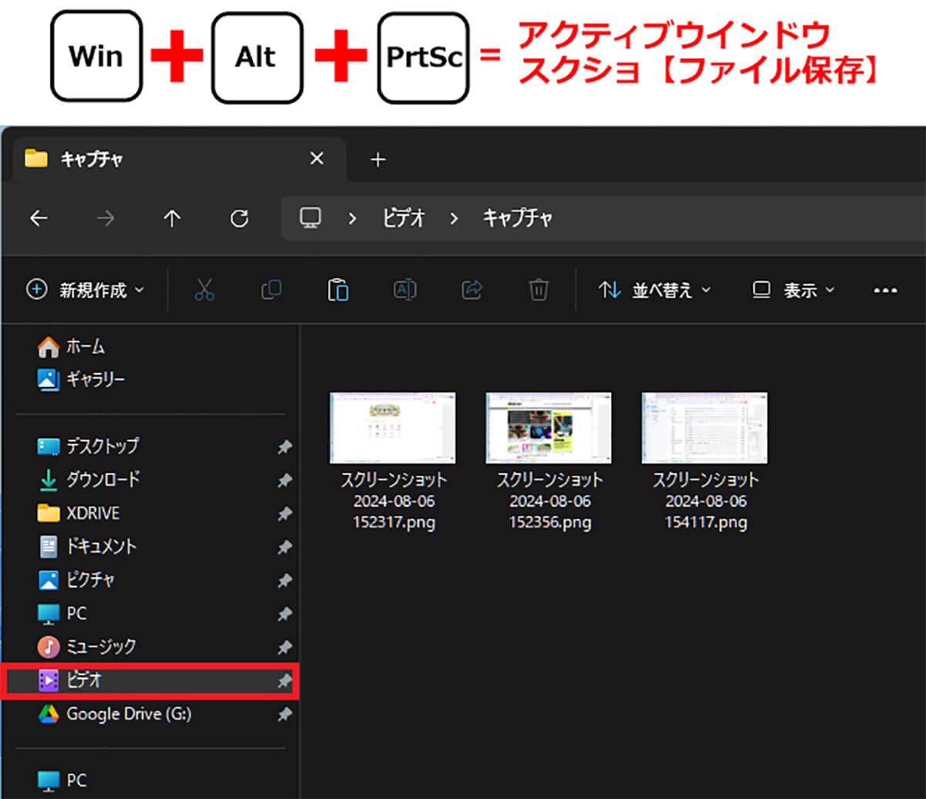
Task: Open the 新規作成 dropdown
Action: click(x=85, y=290)
